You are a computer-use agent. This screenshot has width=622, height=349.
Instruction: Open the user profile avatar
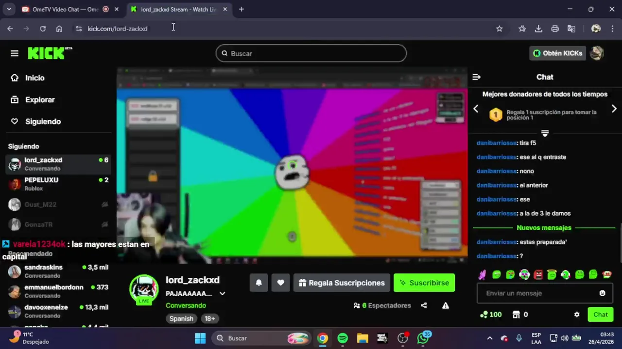pos(596,53)
